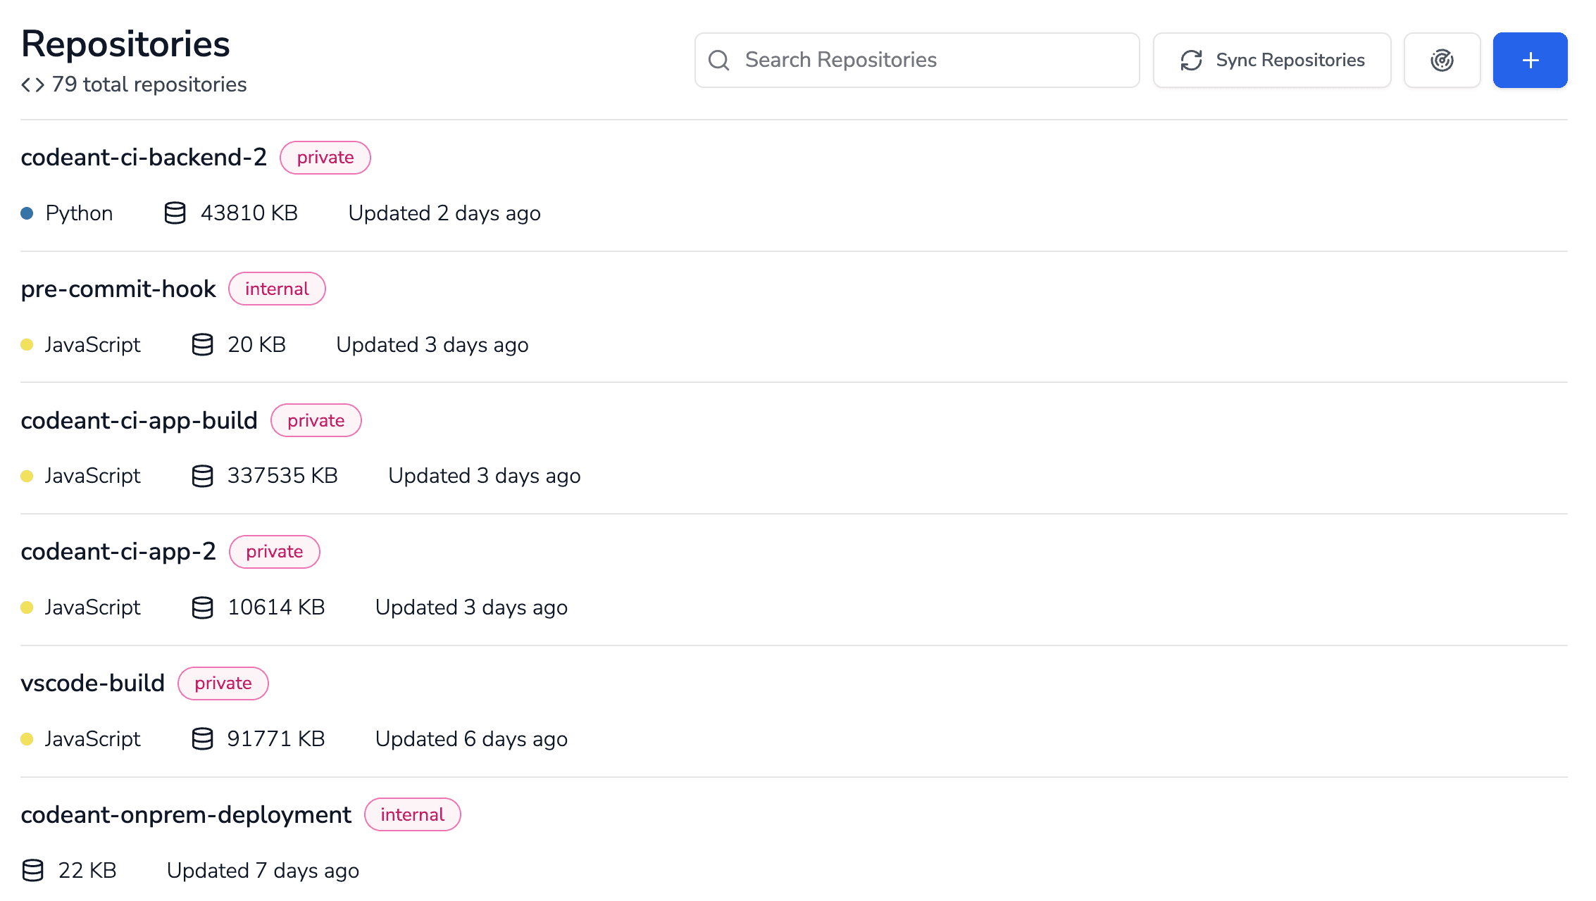Click the radar target icon button

click(1442, 61)
